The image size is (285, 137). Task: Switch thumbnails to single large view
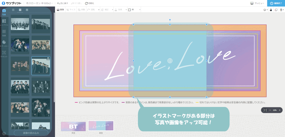[x=27, y=10]
